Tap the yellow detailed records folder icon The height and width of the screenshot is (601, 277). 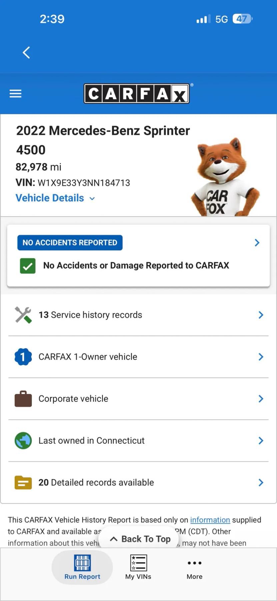(23, 482)
